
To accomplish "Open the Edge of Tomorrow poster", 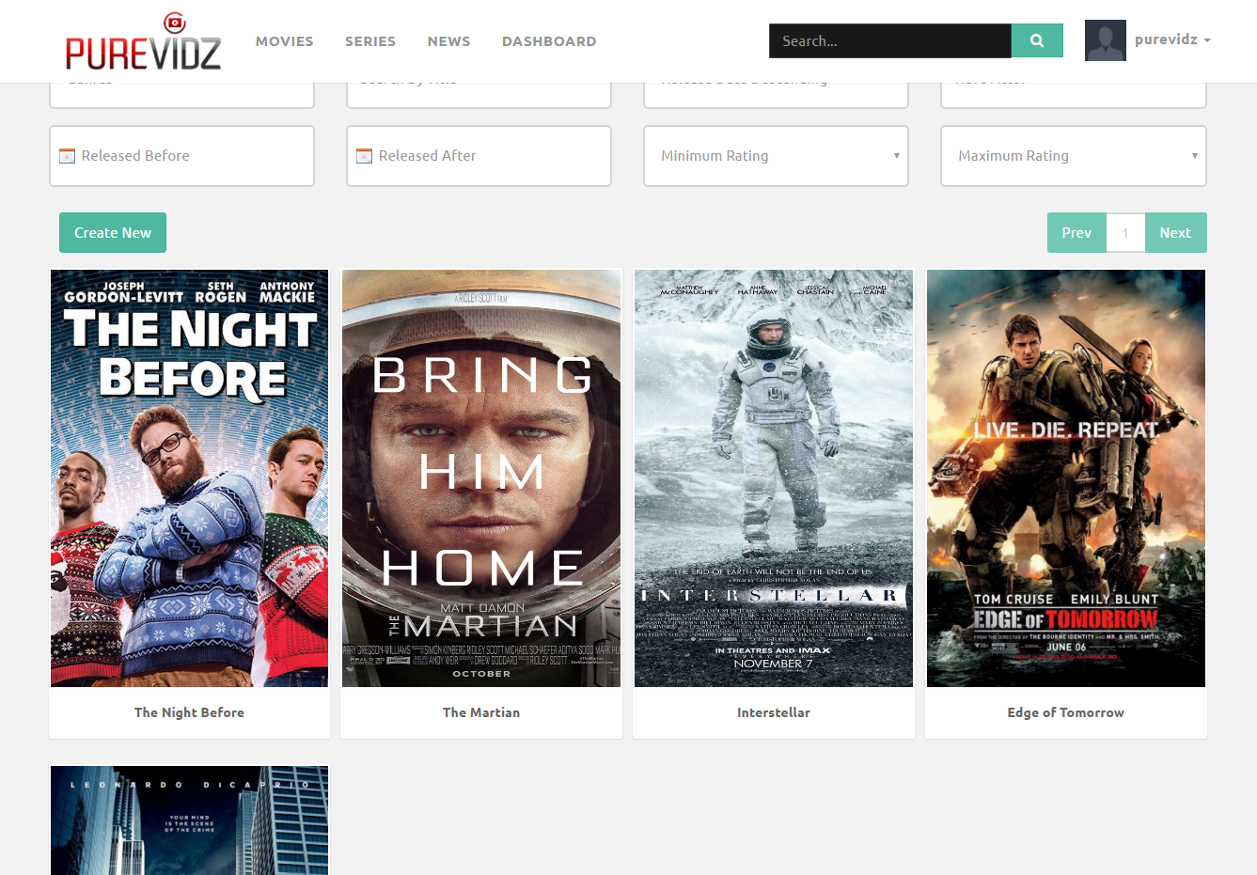I will [x=1066, y=478].
